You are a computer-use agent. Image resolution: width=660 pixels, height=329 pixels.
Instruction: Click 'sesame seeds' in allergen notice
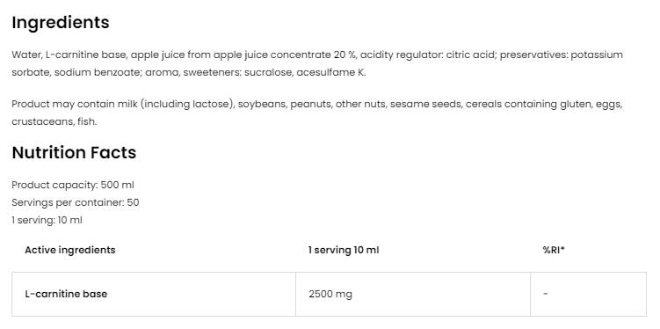coord(425,104)
